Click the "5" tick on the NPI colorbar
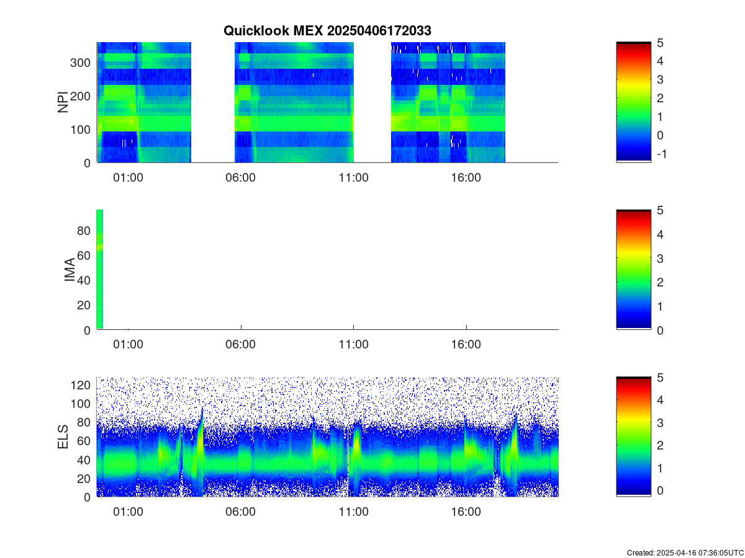 (660, 42)
